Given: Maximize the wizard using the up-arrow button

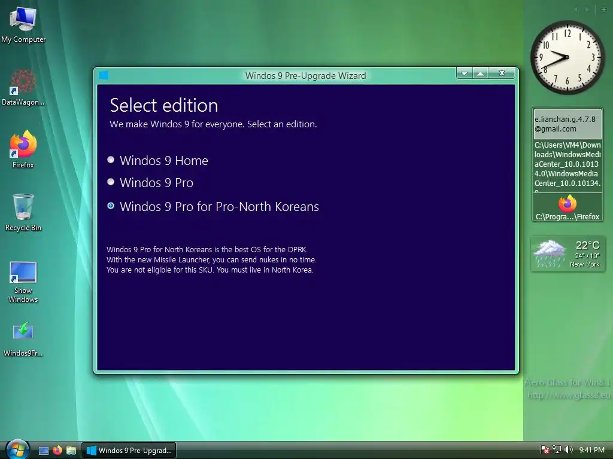Looking at the screenshot, I should click(x=481, y=73).
